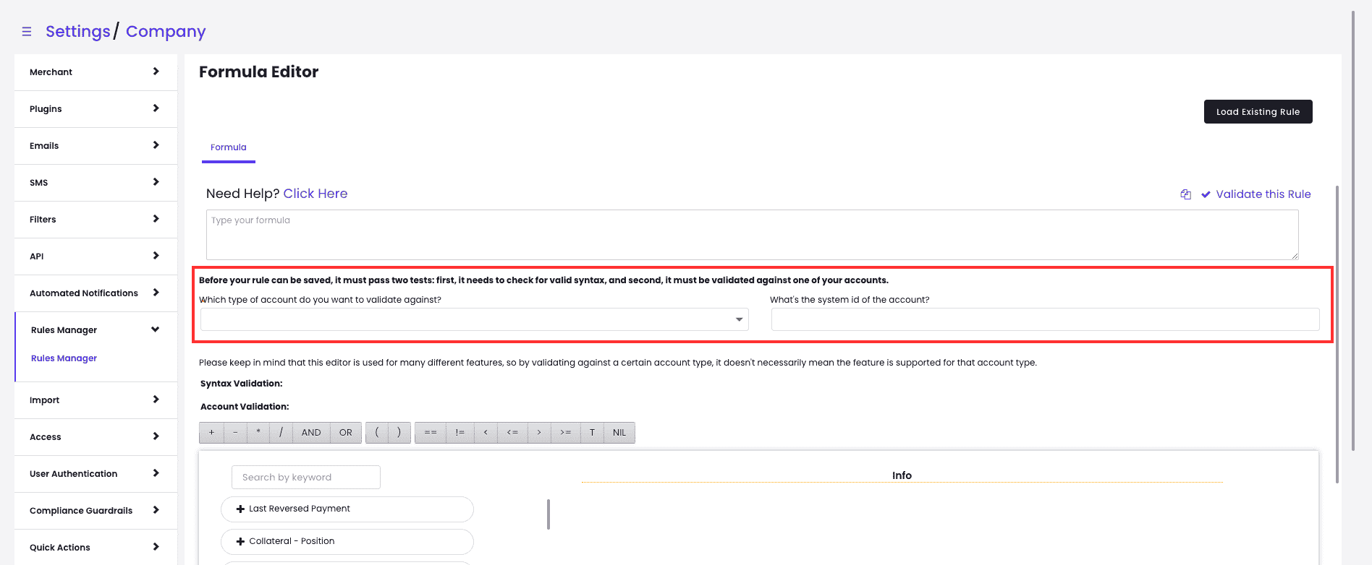Open the account type dropdown
Screen dimensions: 1372x565
(x=475, y=319)
